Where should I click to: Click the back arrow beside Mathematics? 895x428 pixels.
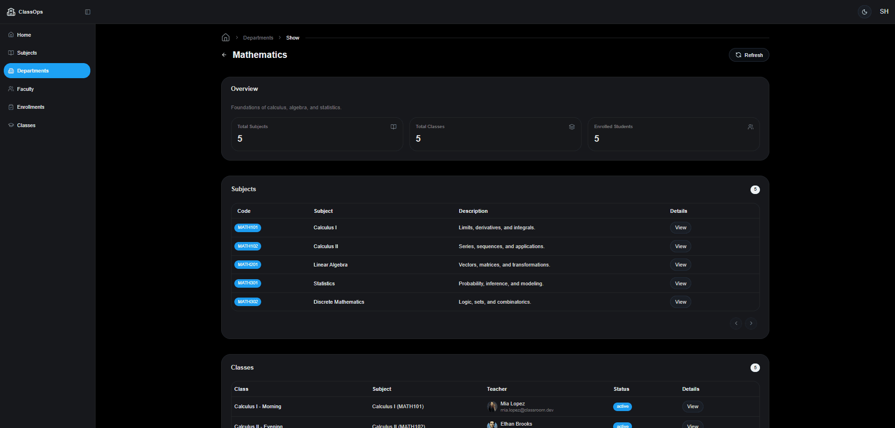(224, 55)
